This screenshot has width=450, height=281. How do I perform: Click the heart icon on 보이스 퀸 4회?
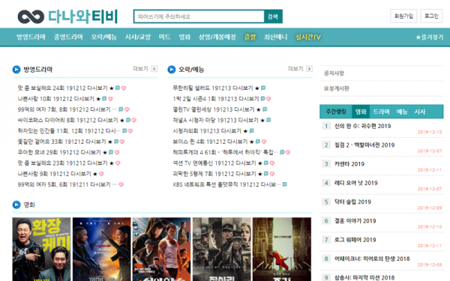pos(264,142)
